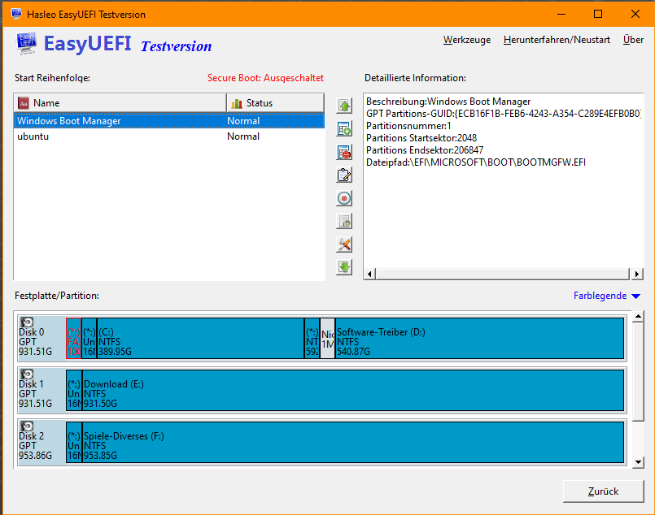Sort by the Status column header
This screenshot has height=515, width=655.
click(275, 103)
